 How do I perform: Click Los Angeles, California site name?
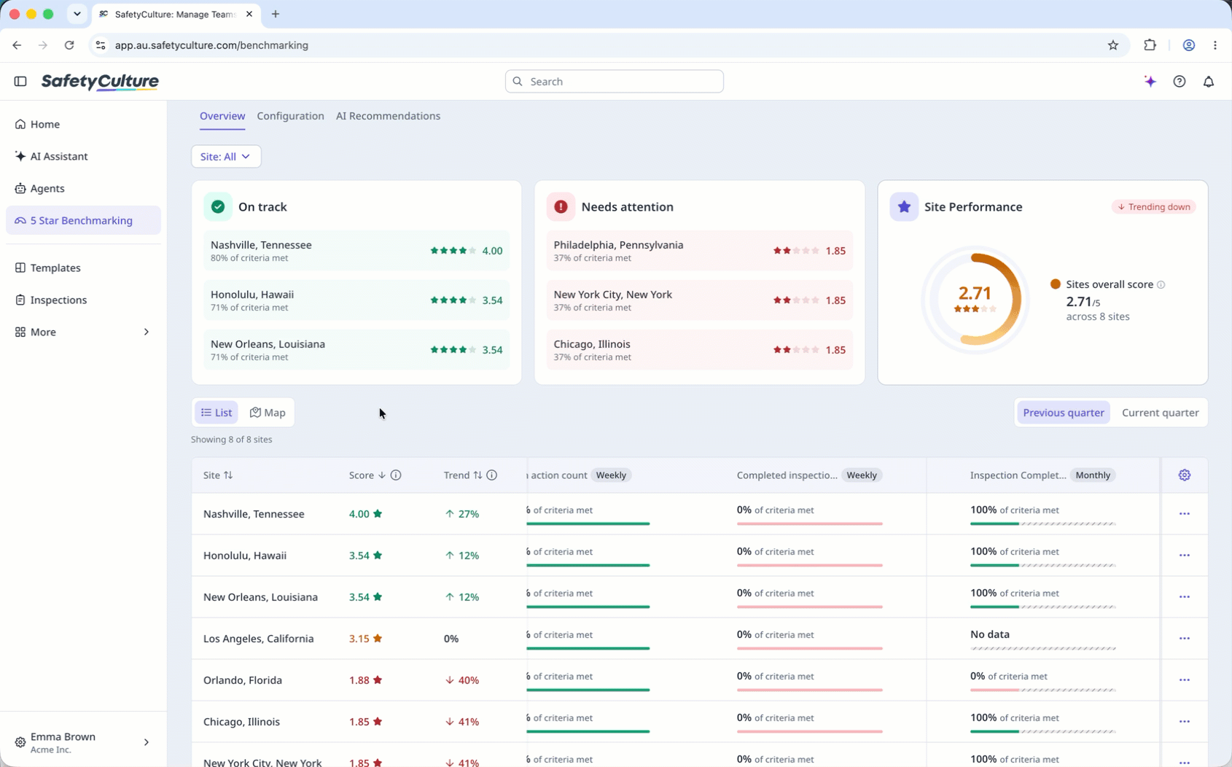(x=258, y=639)
